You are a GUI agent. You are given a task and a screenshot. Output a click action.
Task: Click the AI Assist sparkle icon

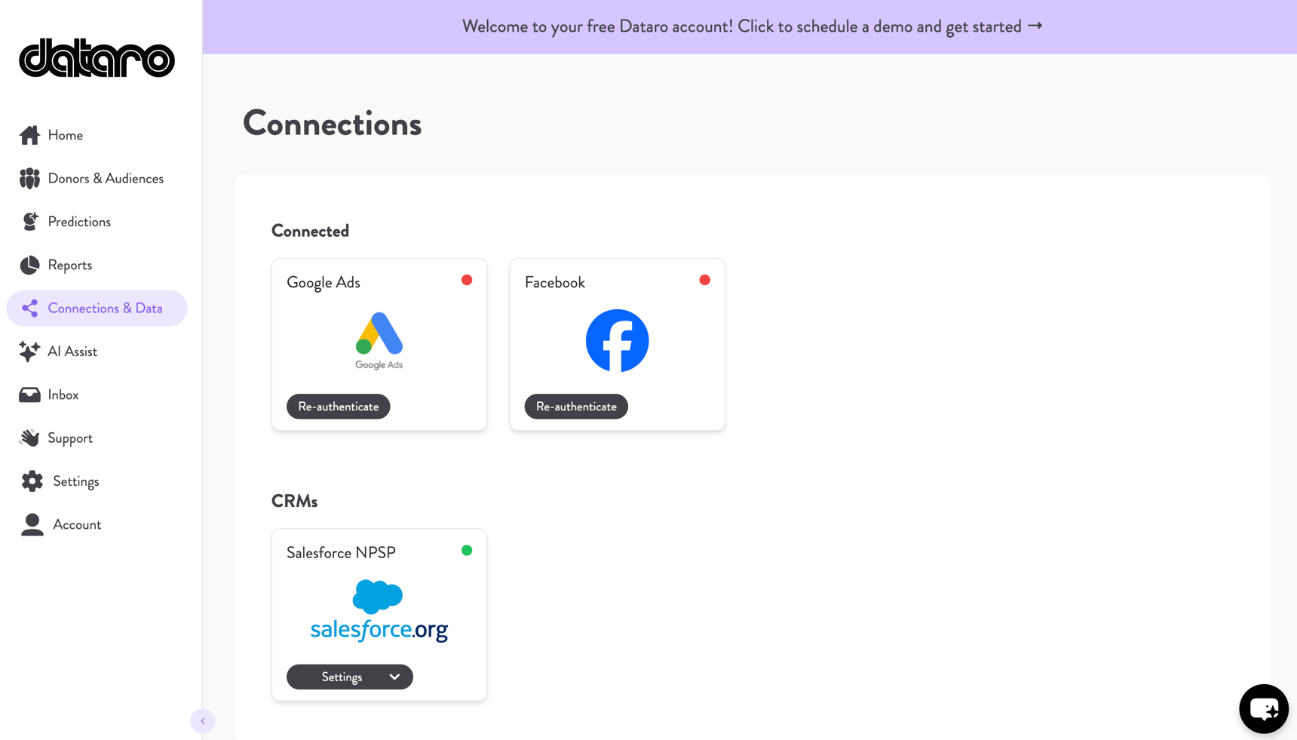coord(30,351)
